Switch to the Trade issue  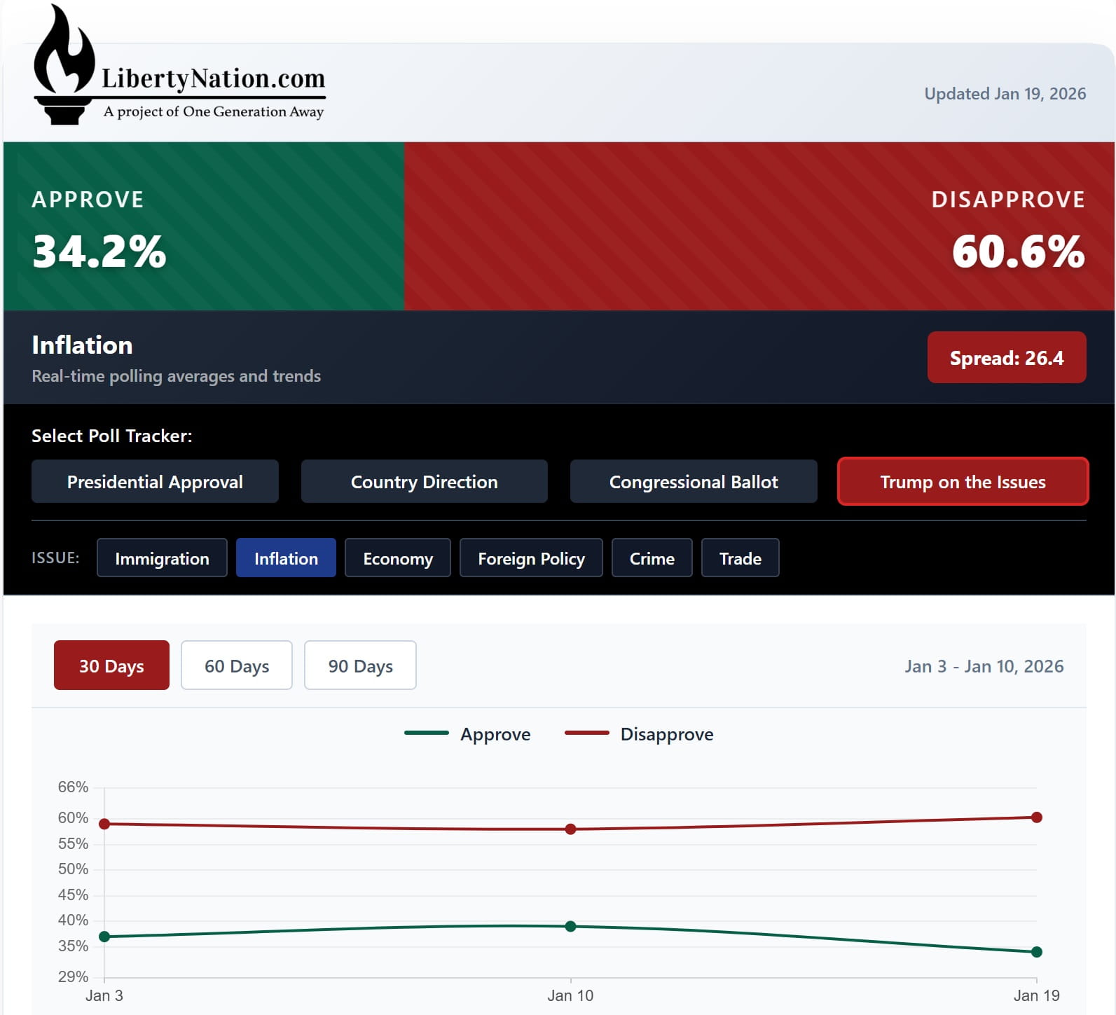click(740, 558)
